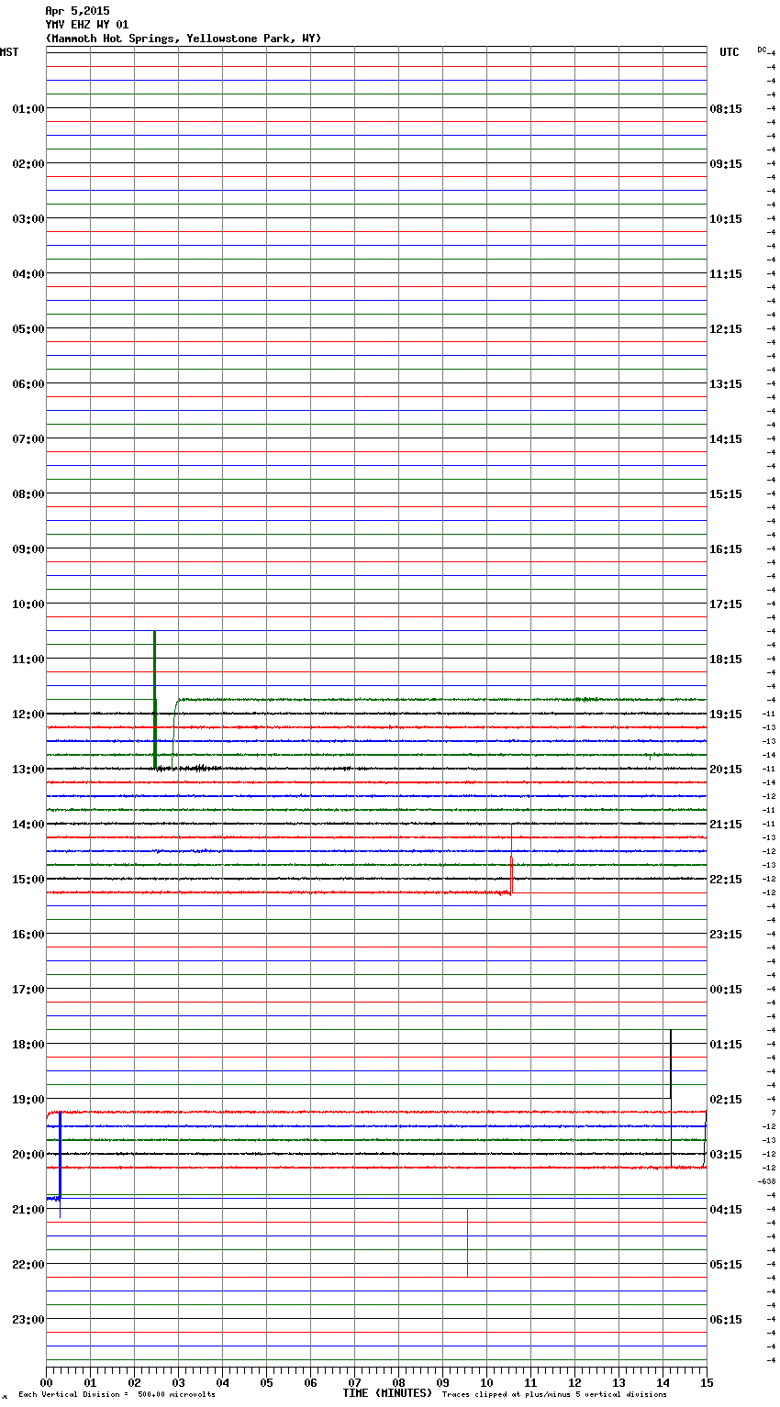The width and height of the screenshot is (780, 1407).
Task: Click the traces clipped footnote text
Action: tap(554, 1395)
